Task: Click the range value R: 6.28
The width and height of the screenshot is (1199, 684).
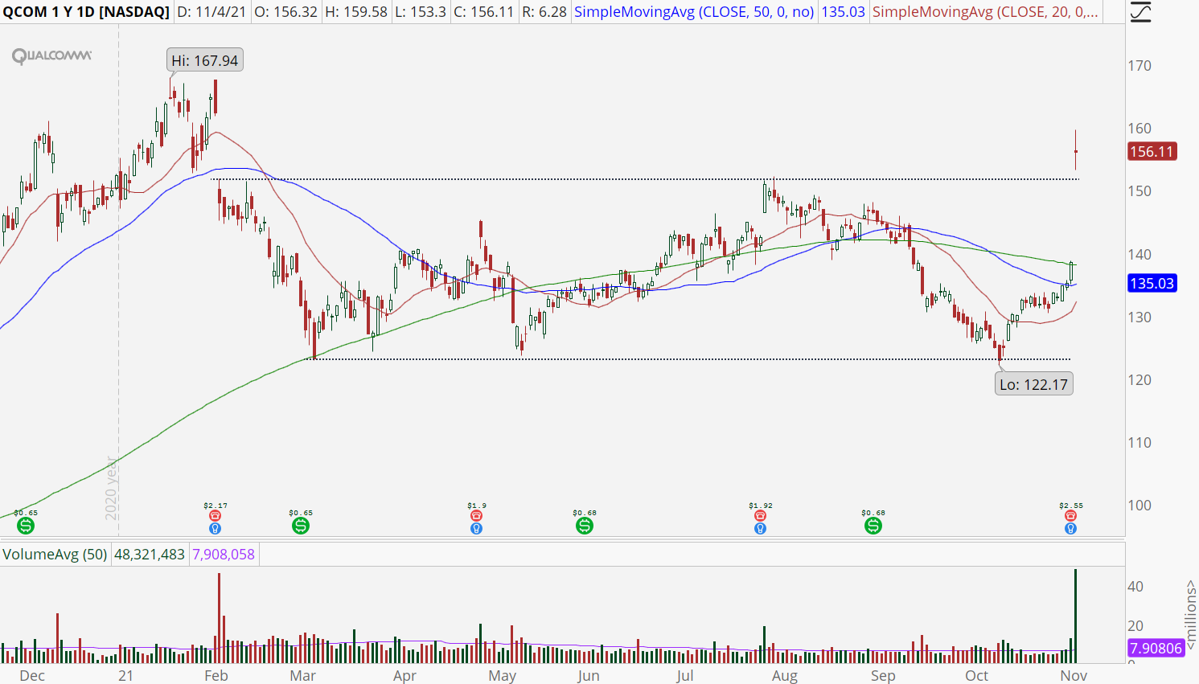Action: (x=544, y=12)
